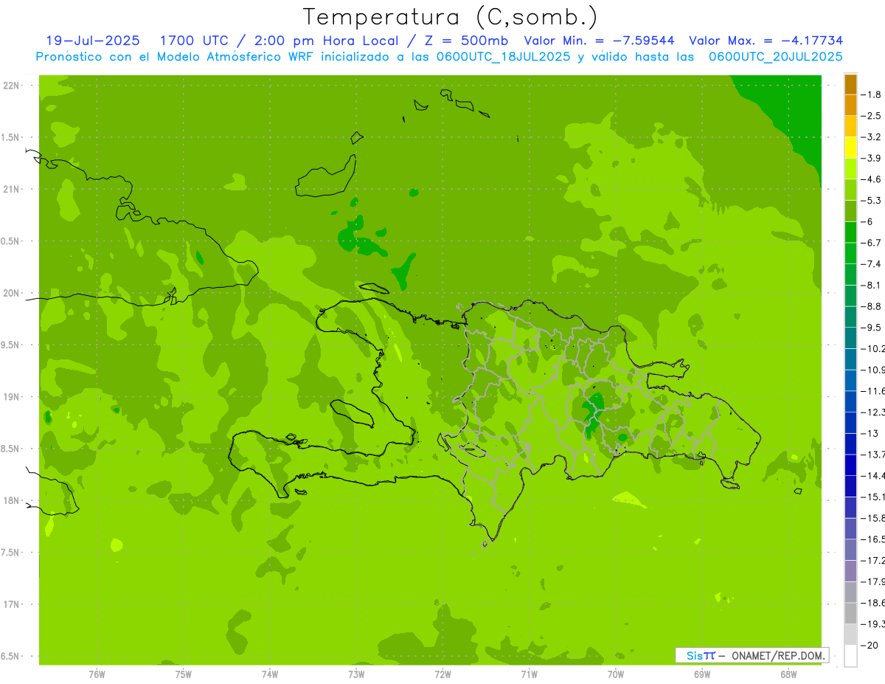This screenshot has height=684, width=885.
Task: Click the '-7.4' colorbar value
Action: click(x=872, y=264)
